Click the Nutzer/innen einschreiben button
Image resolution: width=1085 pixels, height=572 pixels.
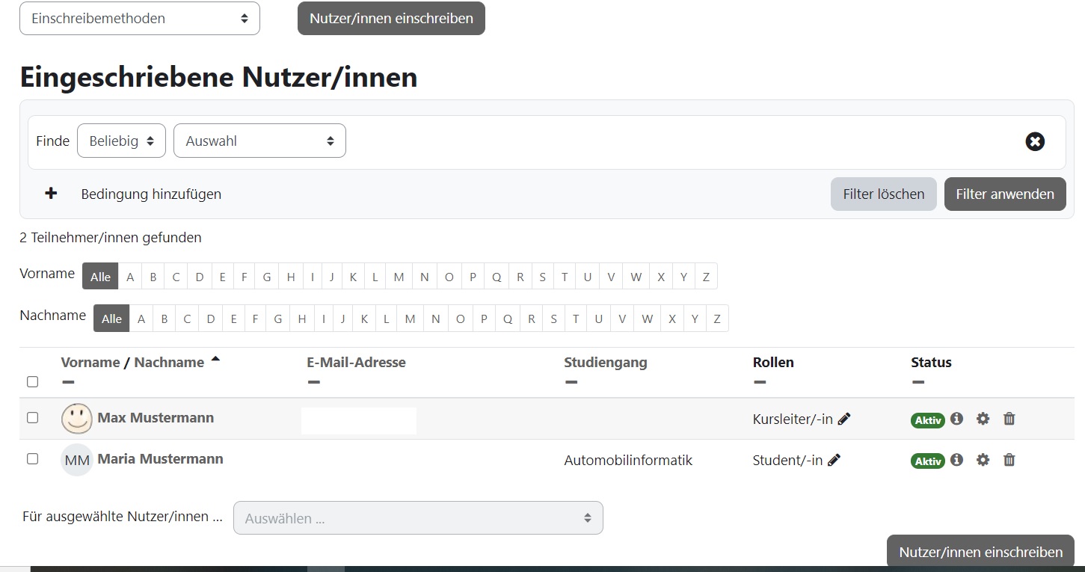[391, 18]
